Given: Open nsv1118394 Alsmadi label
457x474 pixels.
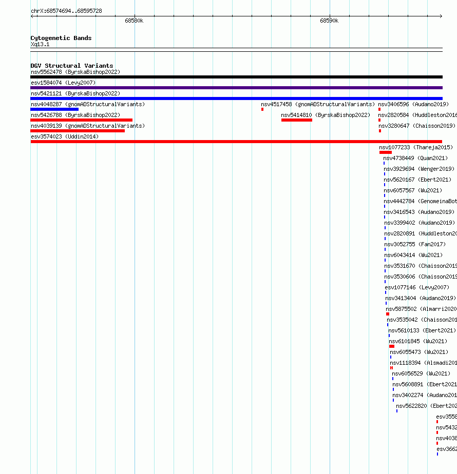Looking at the screenshot, I should pos(424,363).
